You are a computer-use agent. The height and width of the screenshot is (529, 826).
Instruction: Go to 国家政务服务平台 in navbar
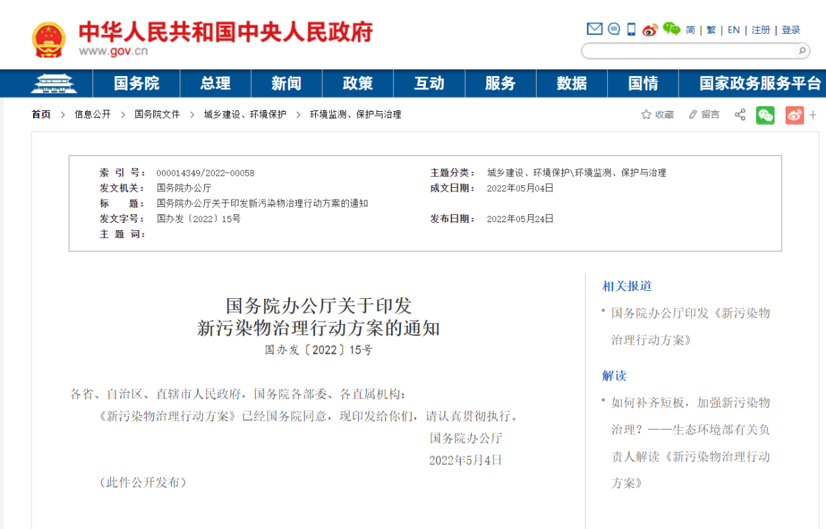(x=760, y=83)
